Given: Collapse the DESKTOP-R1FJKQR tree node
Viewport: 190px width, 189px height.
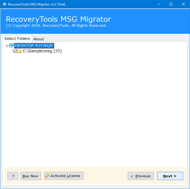Looking at the screenshot, I should click(7, 46).
